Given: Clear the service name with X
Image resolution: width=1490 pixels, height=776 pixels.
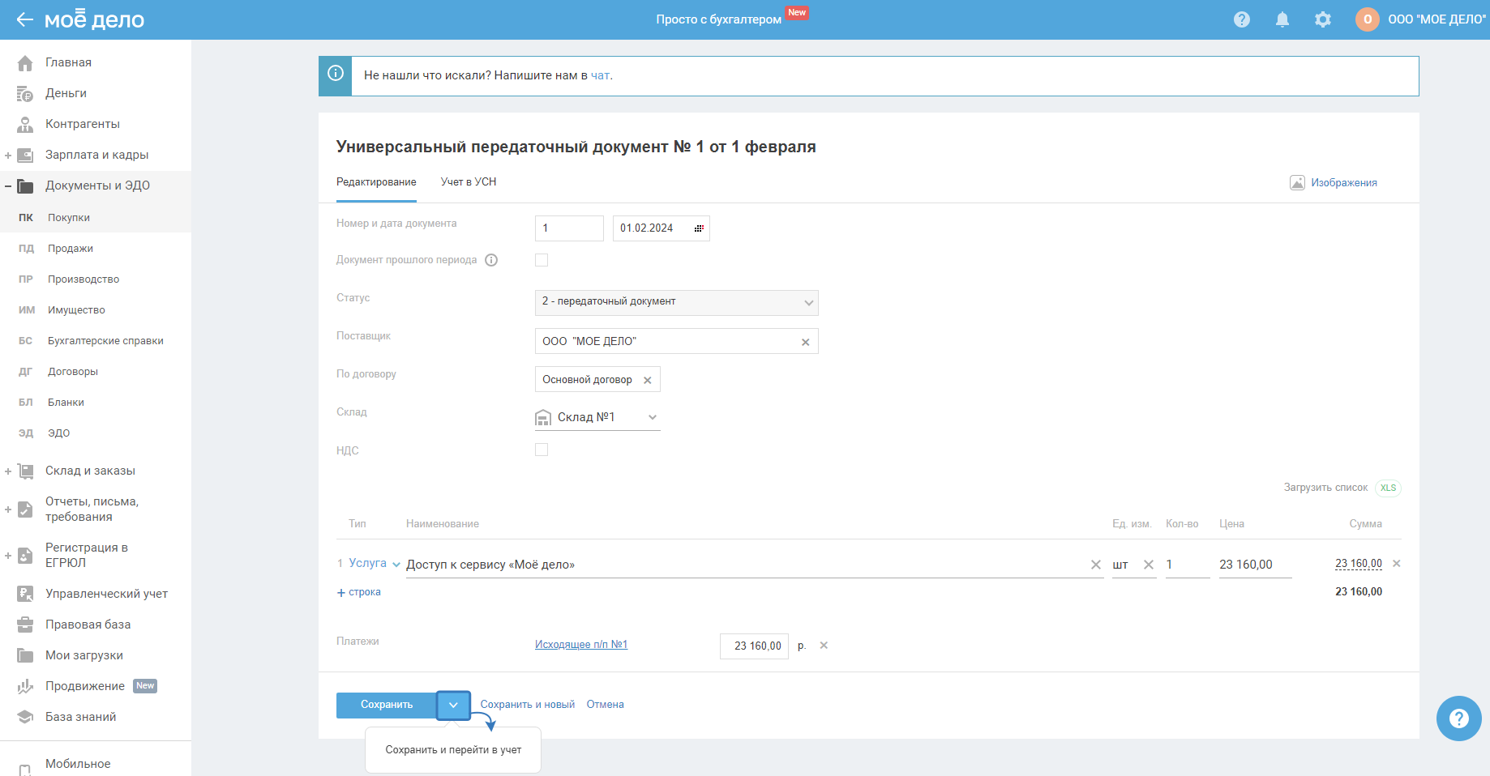Looking at the screenshot, I should tap(1096, 565).
